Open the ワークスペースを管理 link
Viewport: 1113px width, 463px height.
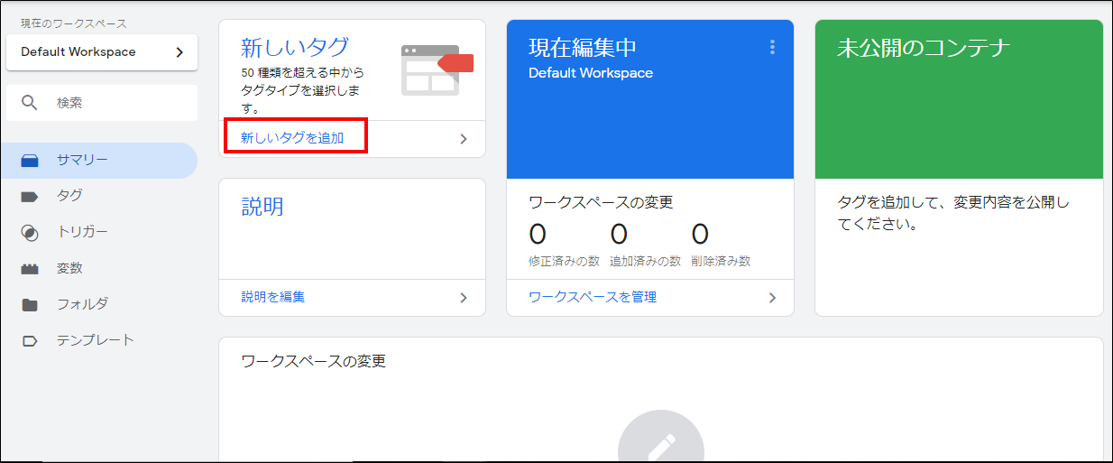[x=593, y=297]
